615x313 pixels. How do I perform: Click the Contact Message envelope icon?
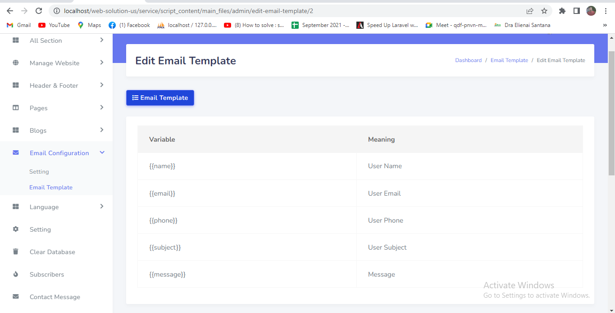click(16, 297)
